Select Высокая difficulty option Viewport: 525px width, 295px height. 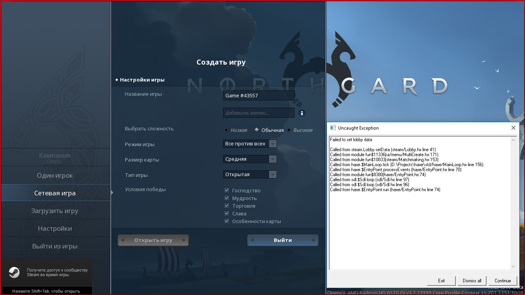300,130
